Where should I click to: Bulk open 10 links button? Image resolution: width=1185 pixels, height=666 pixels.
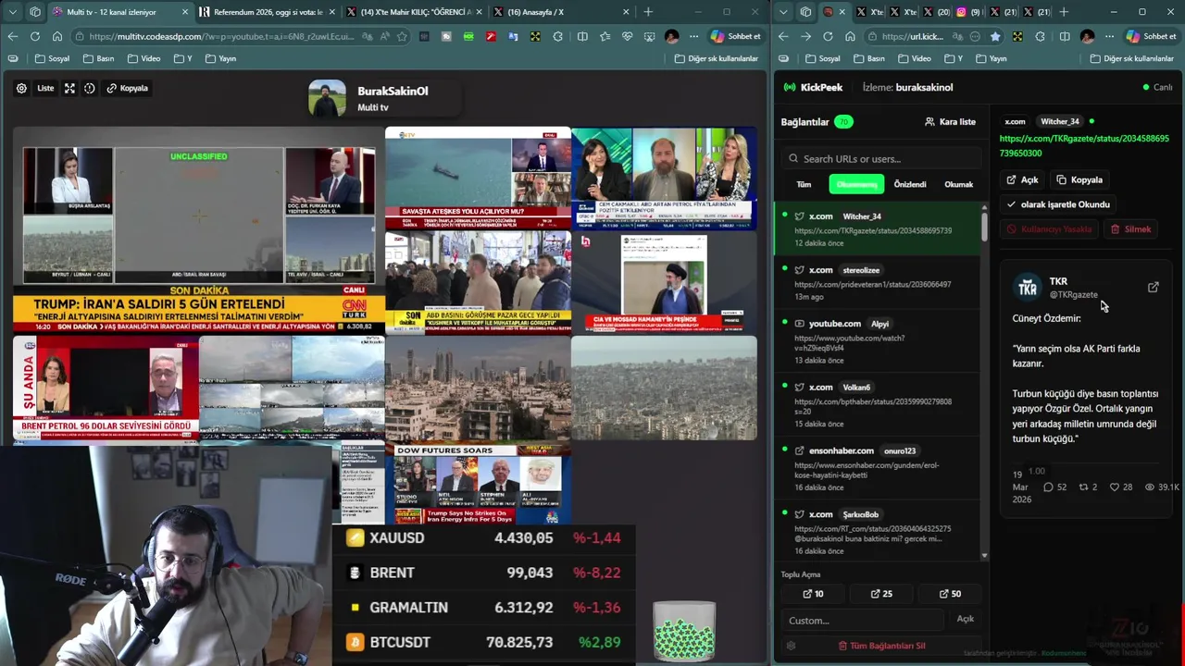point(813,594)
